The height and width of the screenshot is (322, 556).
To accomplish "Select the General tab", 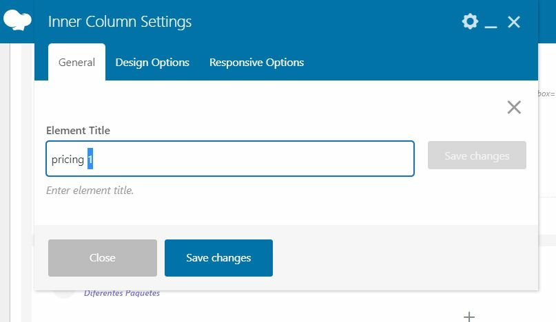I will tap(76, 63).
